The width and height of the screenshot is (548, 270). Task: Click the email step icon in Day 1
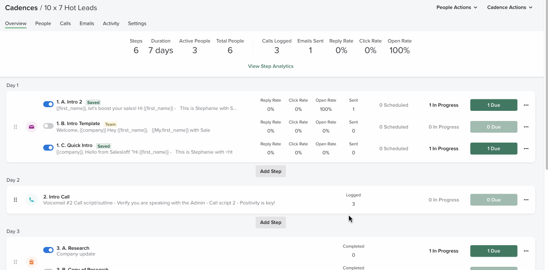tap(31, 126)
